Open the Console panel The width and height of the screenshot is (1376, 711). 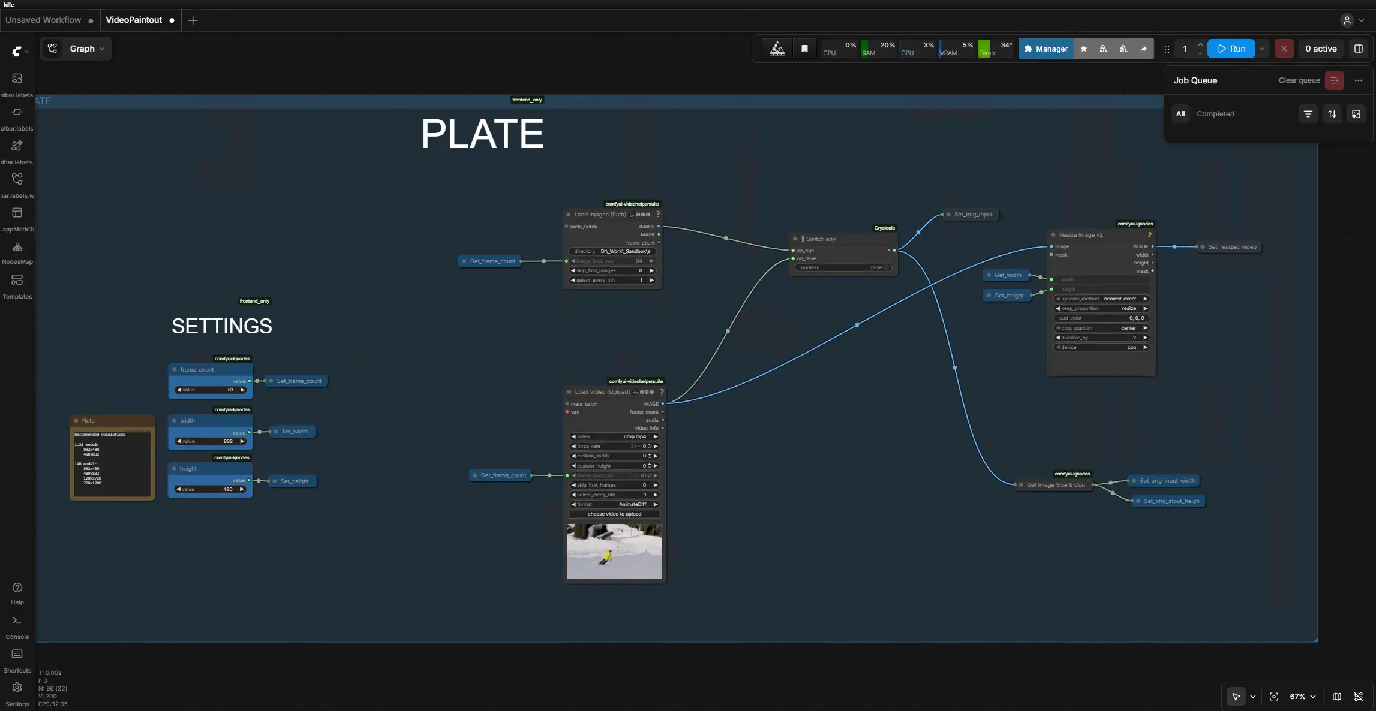tap(17, 626)
